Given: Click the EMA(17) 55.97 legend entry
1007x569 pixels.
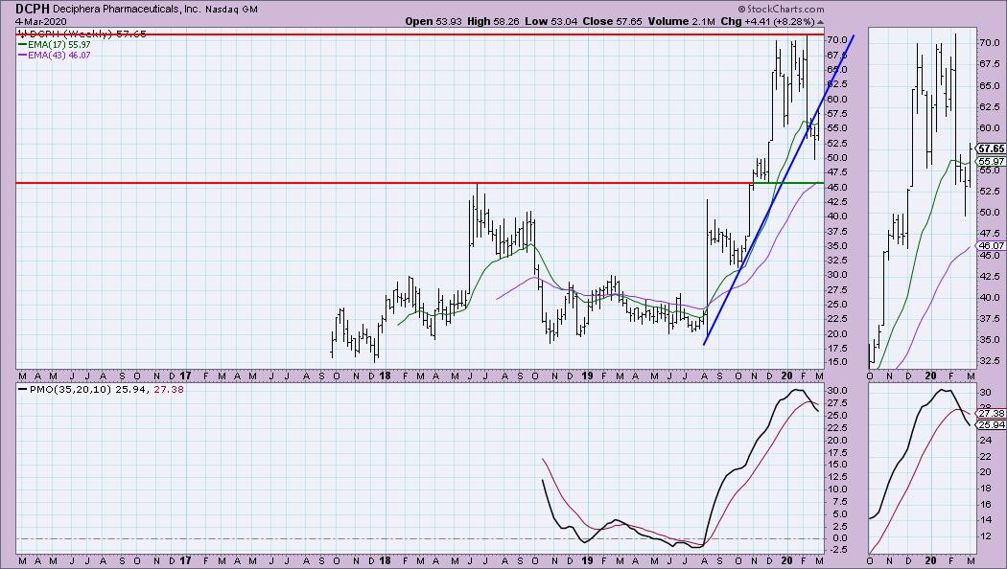Looking at the screenshot, I should [54, 45].
